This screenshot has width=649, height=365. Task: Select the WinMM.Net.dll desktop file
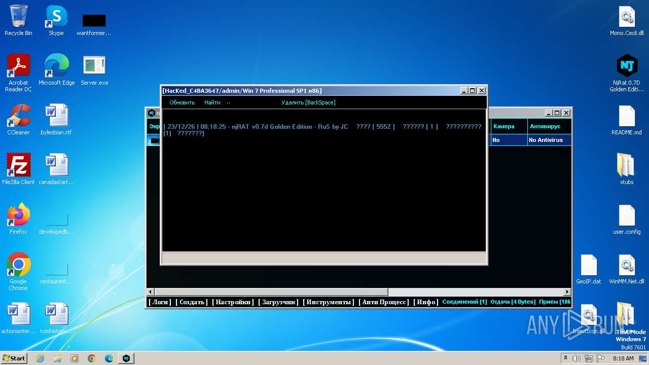(627, 269)
